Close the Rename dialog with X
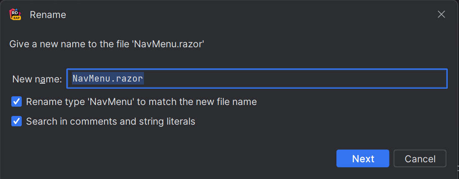This screenshot has width=459, height=179. click(x=441, y=15)
